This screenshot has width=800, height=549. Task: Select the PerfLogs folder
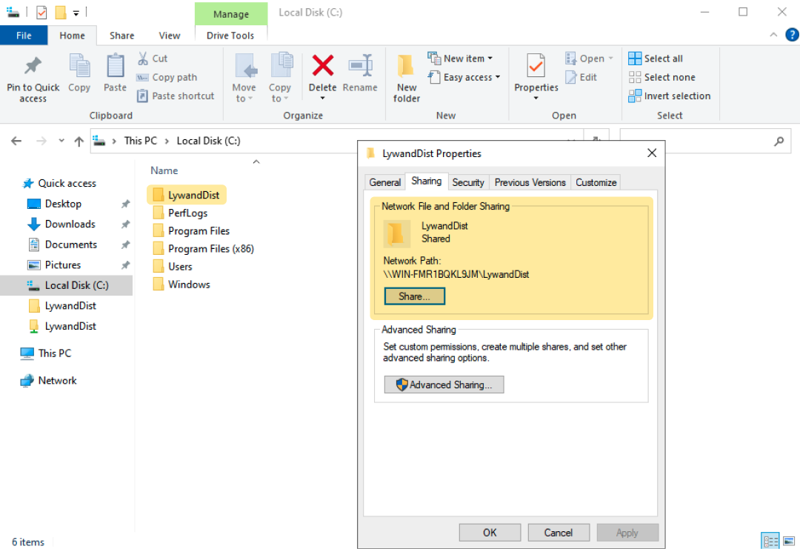coord(187,213)
